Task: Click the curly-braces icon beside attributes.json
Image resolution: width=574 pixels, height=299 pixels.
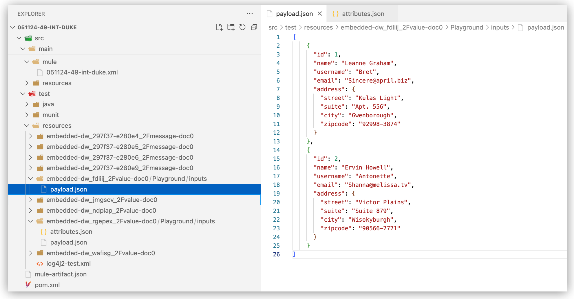Action: pyautogui.click(x=43, y=231)
